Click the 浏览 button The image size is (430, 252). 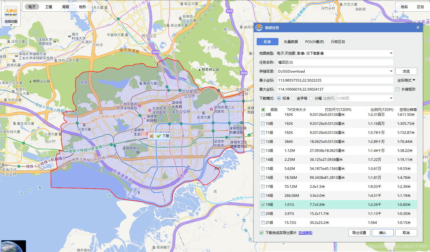406,71
